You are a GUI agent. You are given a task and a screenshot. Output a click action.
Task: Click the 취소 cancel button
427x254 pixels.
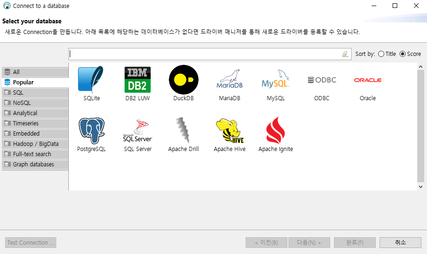coord(400,242)
